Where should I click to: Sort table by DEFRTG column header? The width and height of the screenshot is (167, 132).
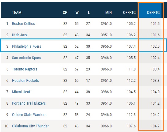click(153, 13)
